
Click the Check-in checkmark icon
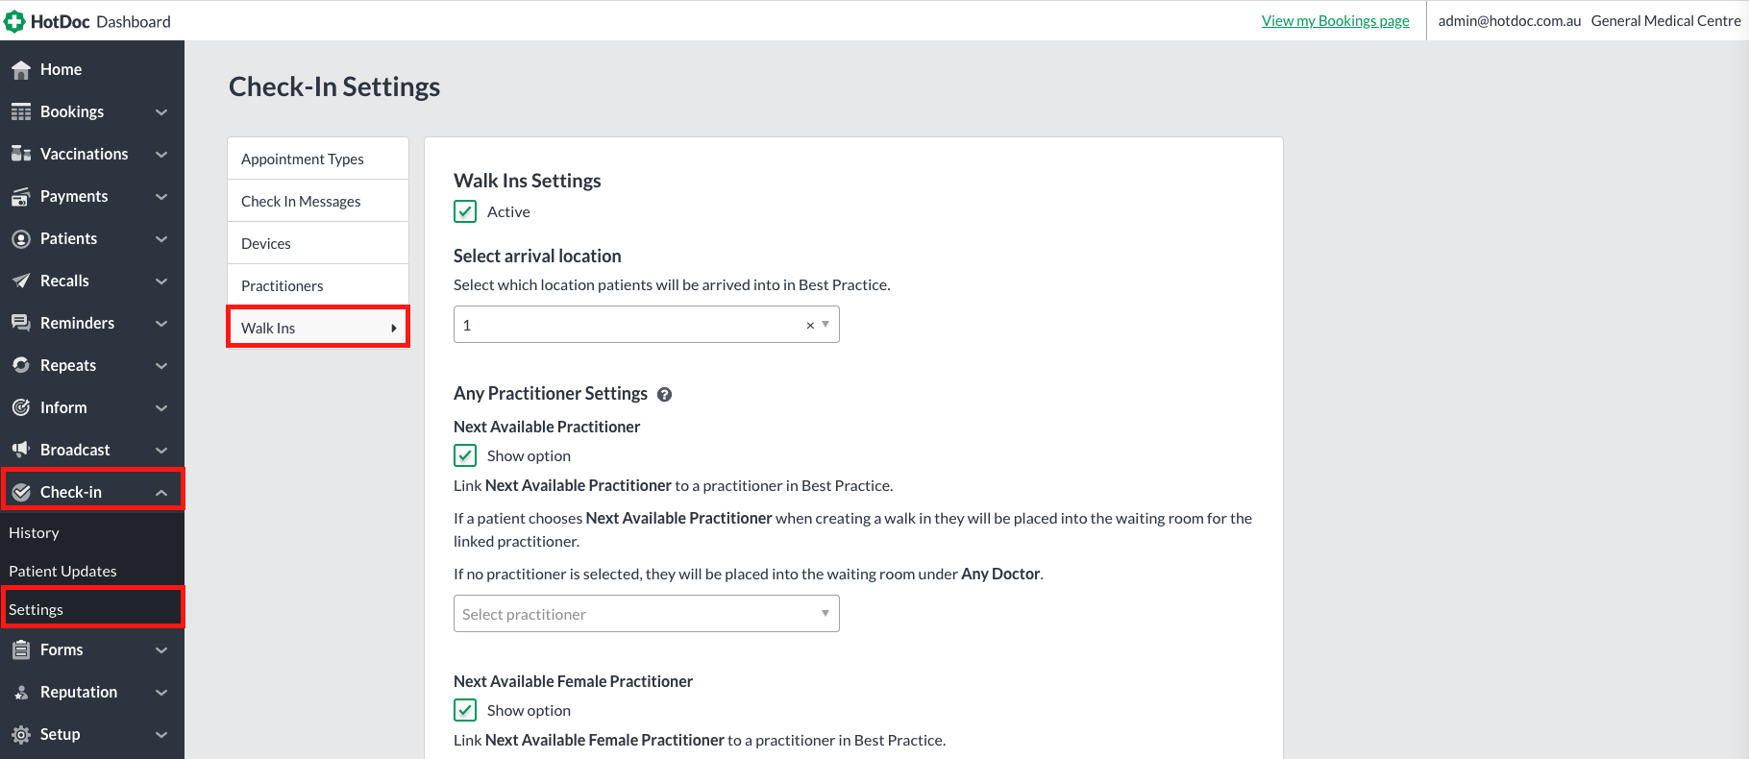click(21, 492)
